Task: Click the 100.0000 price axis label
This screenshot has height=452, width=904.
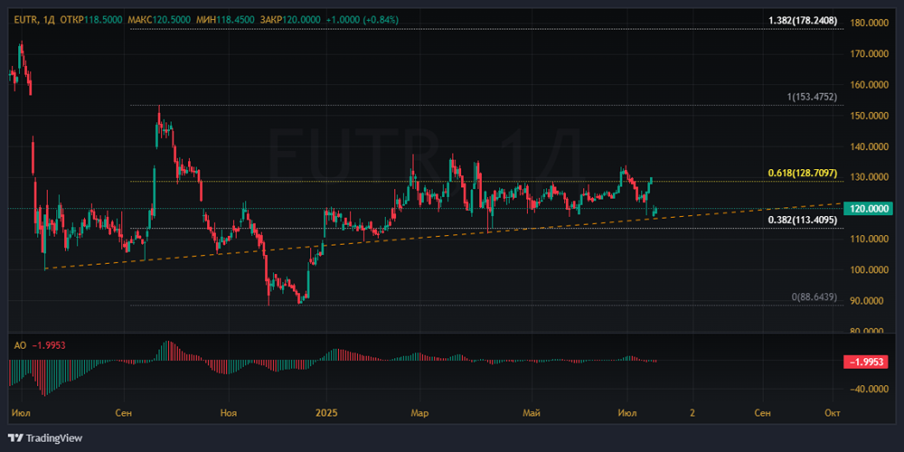Action: (x=867, y=269)
